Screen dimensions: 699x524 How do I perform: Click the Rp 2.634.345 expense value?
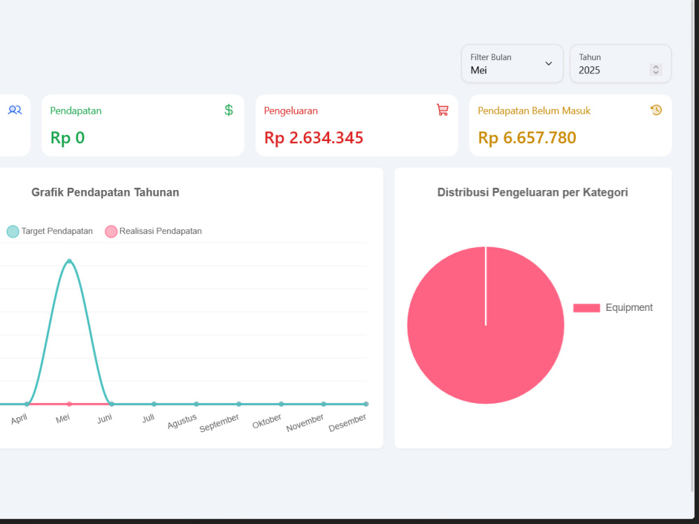(x=314, y=138)
